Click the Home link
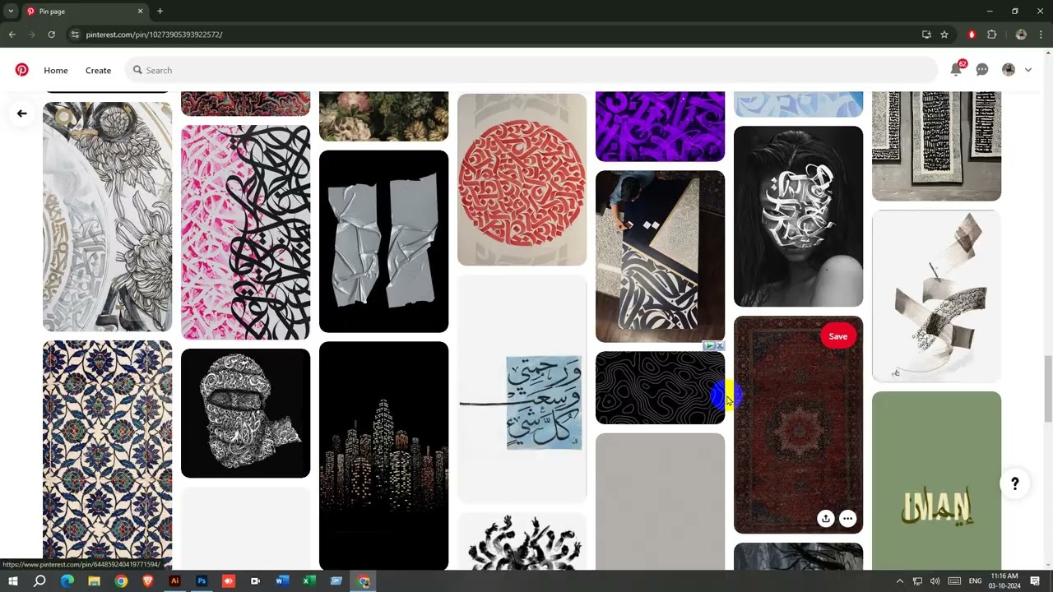This screenshot has width=1053, height=592. pos(56,70)
